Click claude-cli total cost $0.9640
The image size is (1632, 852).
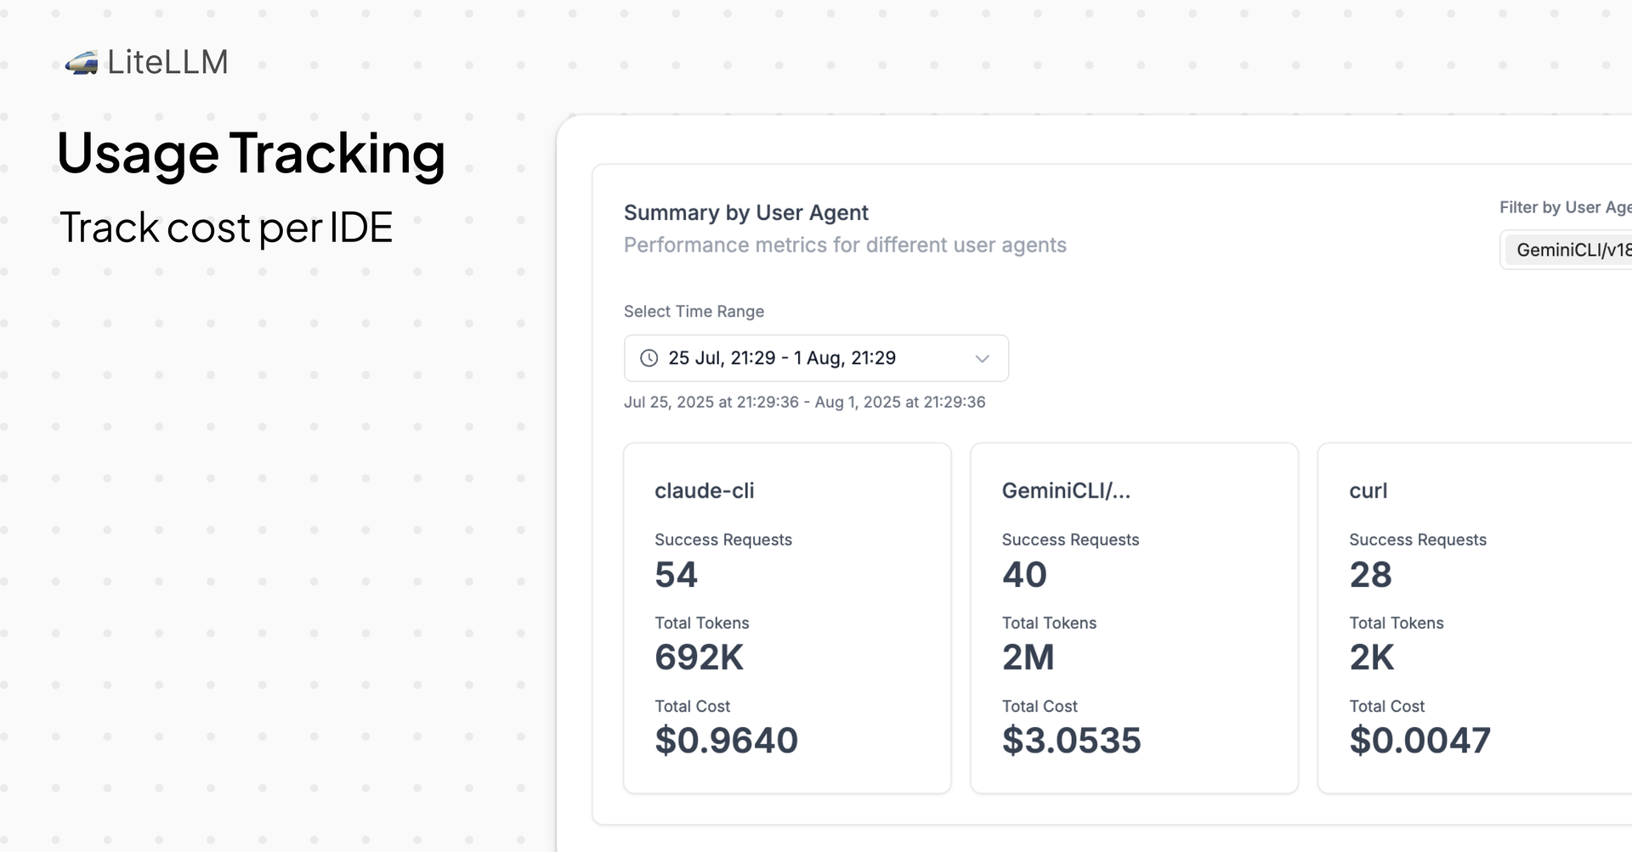[726, 741]
